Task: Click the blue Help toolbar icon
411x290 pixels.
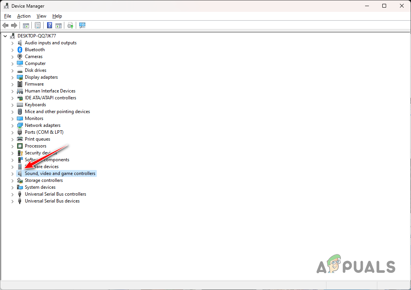Action: click(49, 25)
